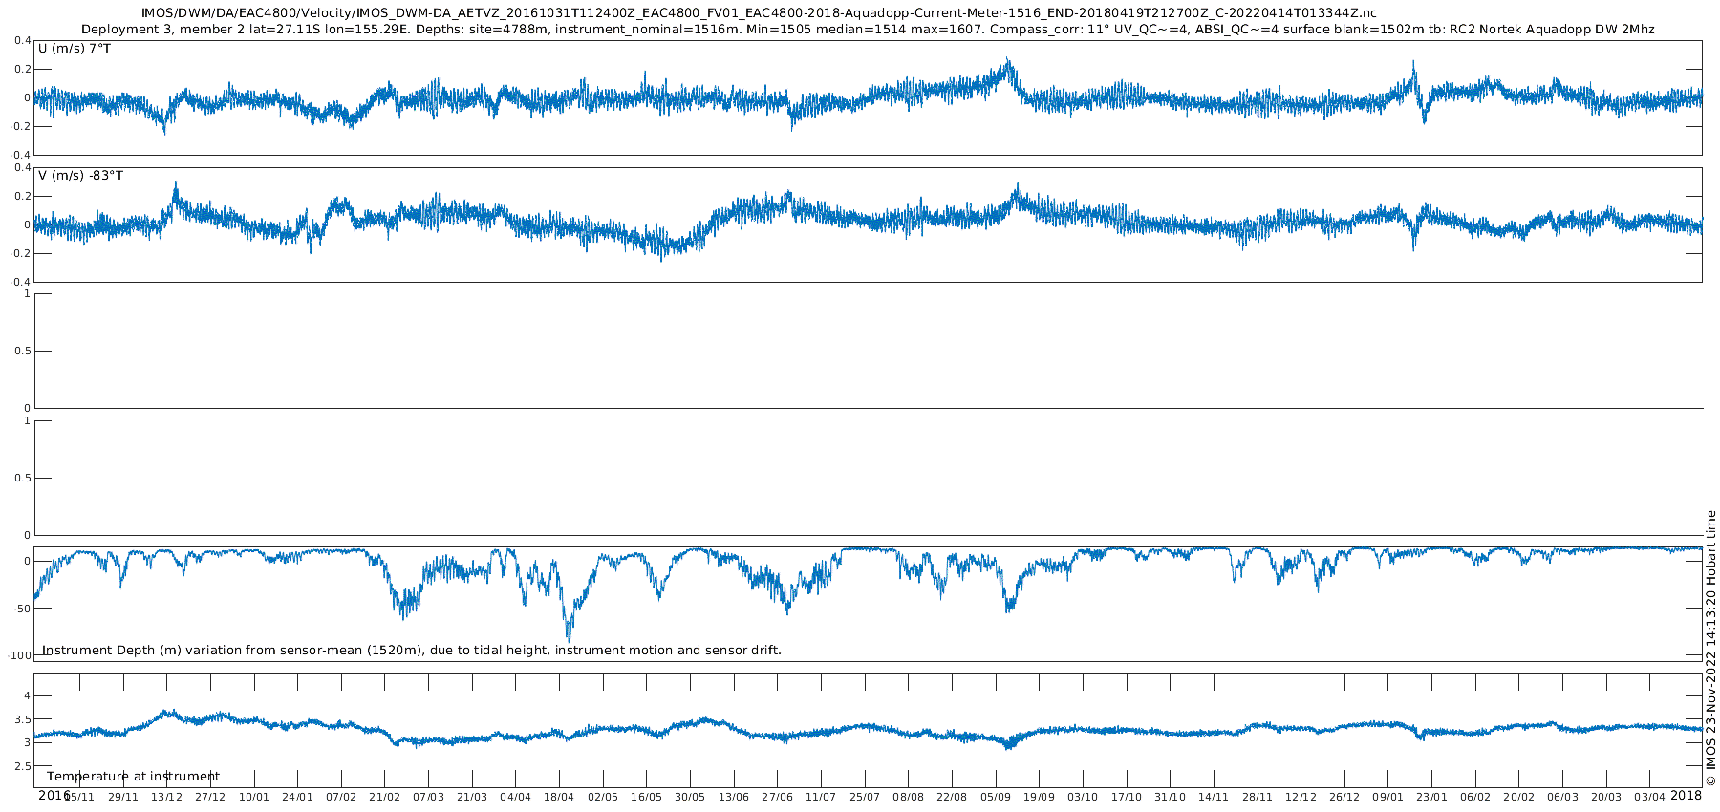Click the '29/11' date tick label
This screenshot has width=1720, height=812.
[x=123, y=797]
